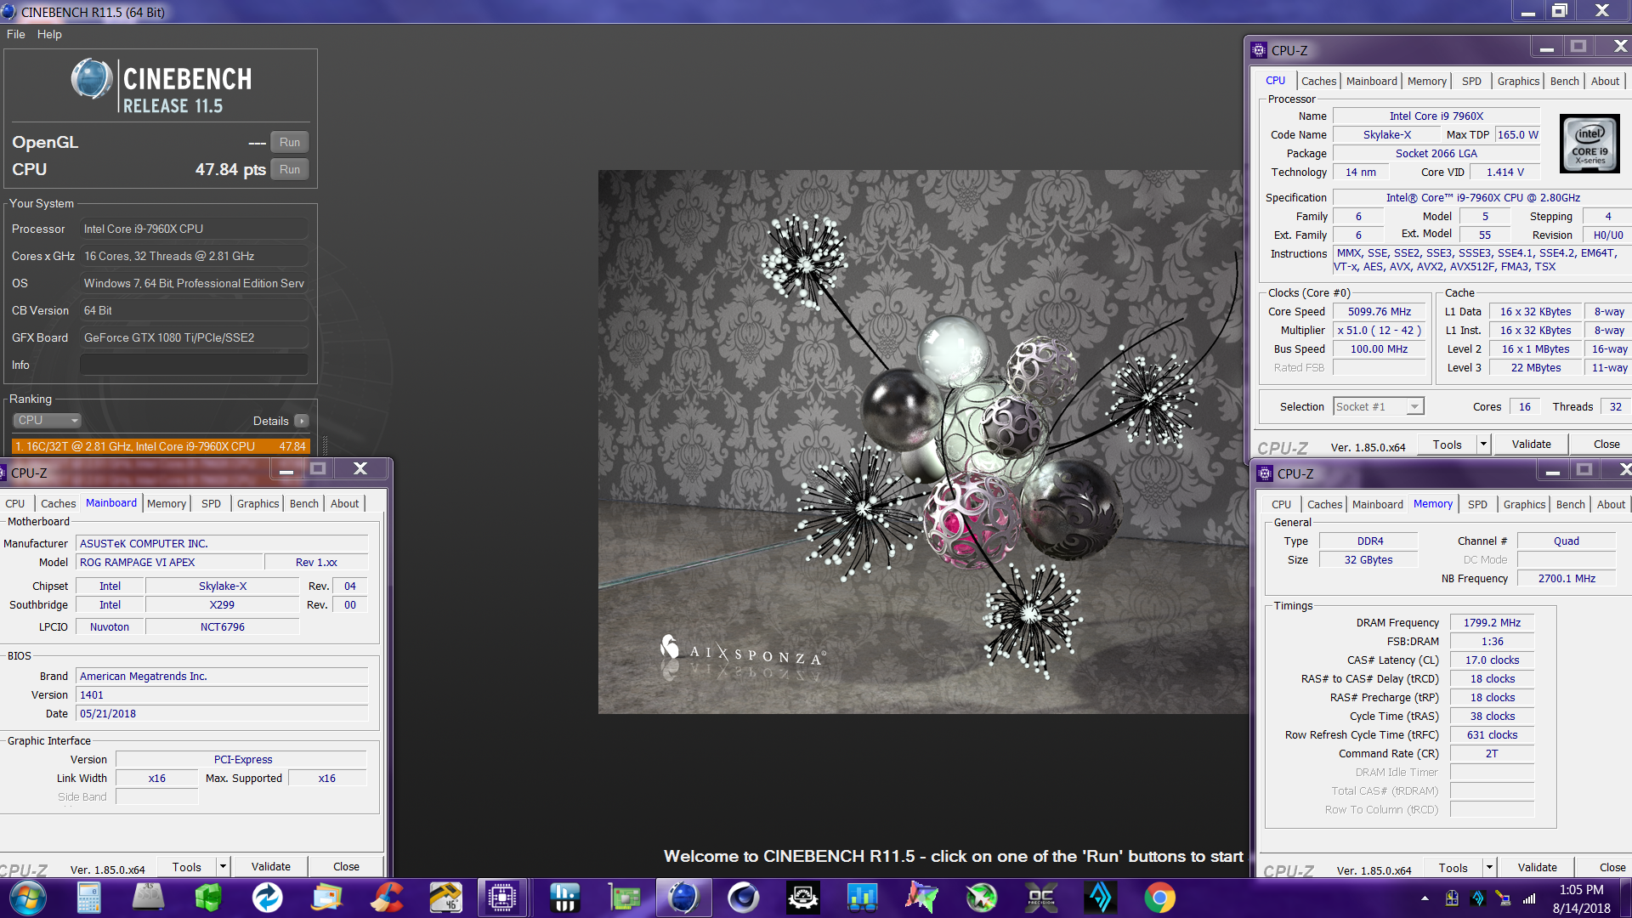Open the Windows Start menu orb
The height and width of the screenshot is (918, 1632).
28,898
